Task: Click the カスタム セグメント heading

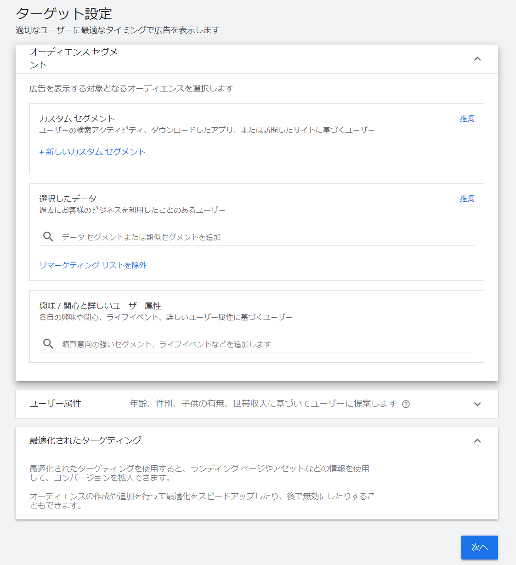Action: 77,119
